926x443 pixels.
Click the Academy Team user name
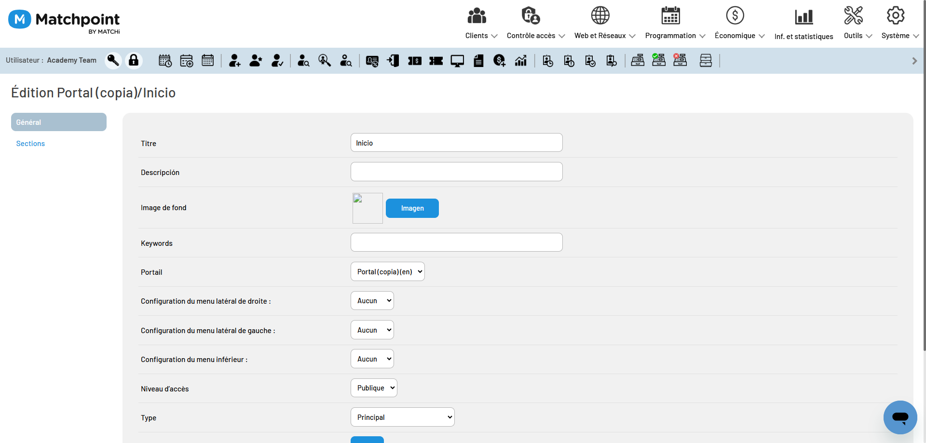coord(72,60)
